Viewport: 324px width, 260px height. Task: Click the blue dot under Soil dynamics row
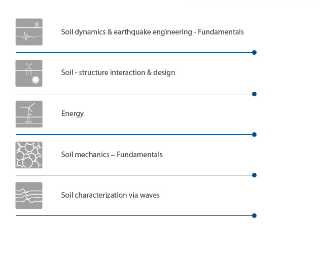tap(255, 52)
